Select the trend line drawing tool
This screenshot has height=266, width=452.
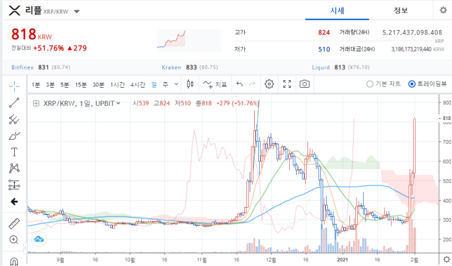pos(14,103)
